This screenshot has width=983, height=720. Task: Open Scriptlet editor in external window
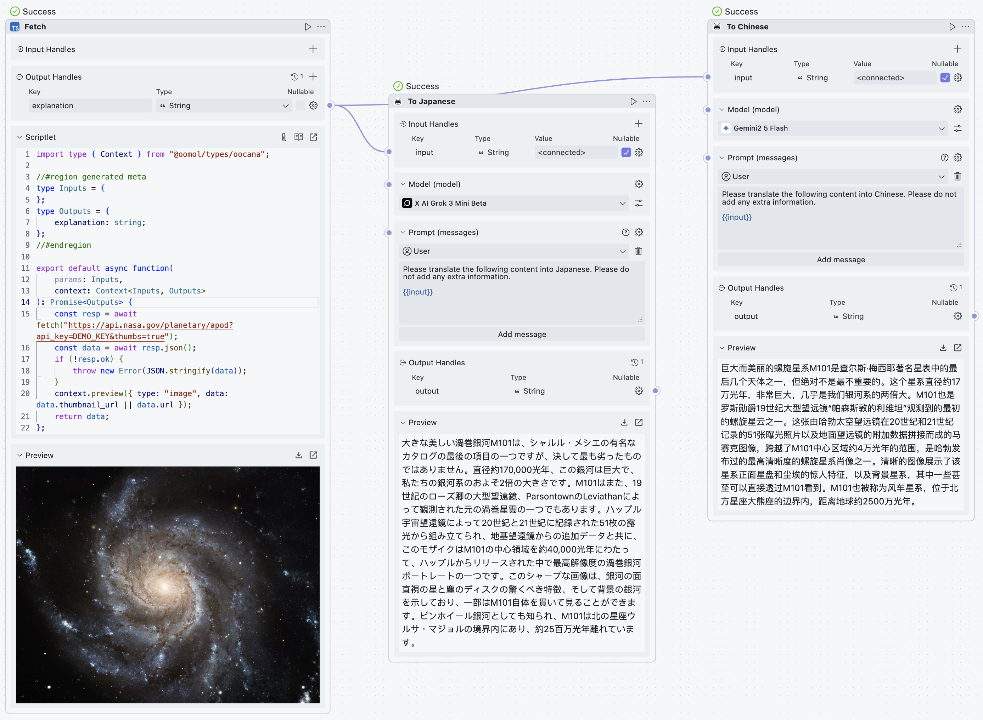click(x=313, y=137)
